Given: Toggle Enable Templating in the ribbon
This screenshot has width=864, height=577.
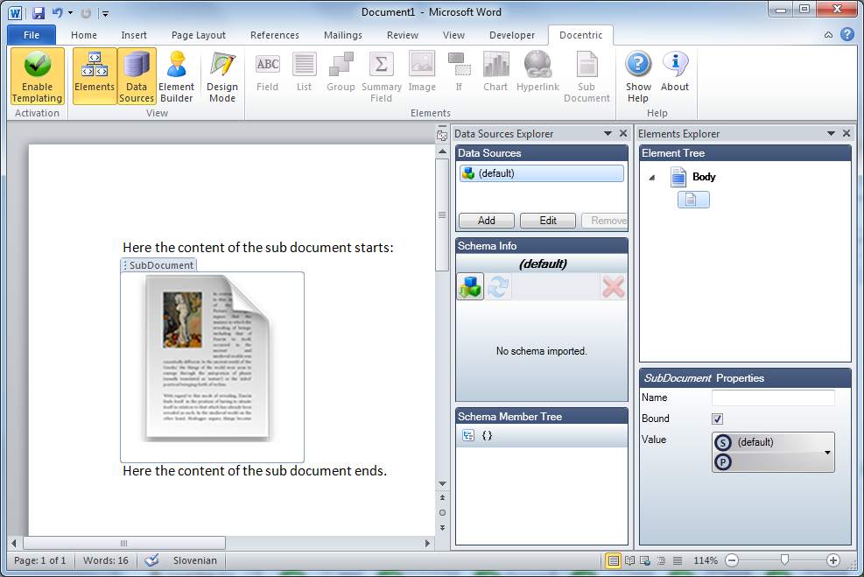Looking at the screenshot, I should pyautogui.click(x=37, y=76).
